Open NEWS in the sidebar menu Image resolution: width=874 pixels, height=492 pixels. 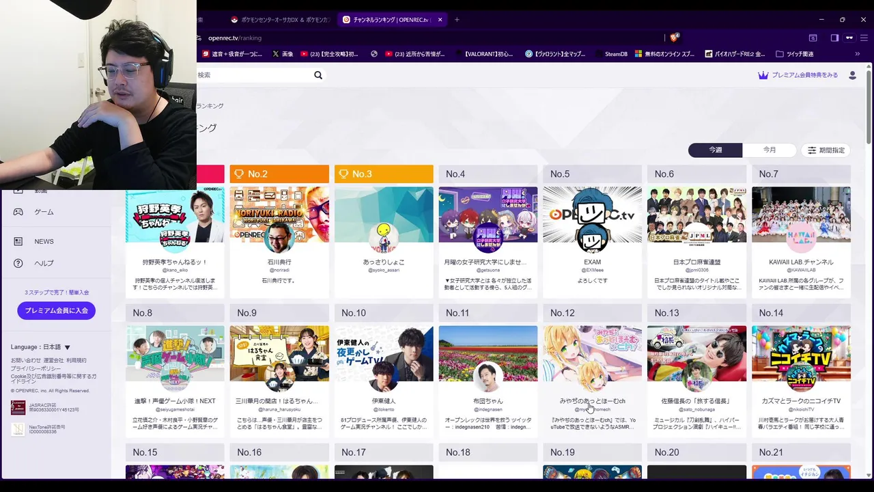(x=44, y=241)
